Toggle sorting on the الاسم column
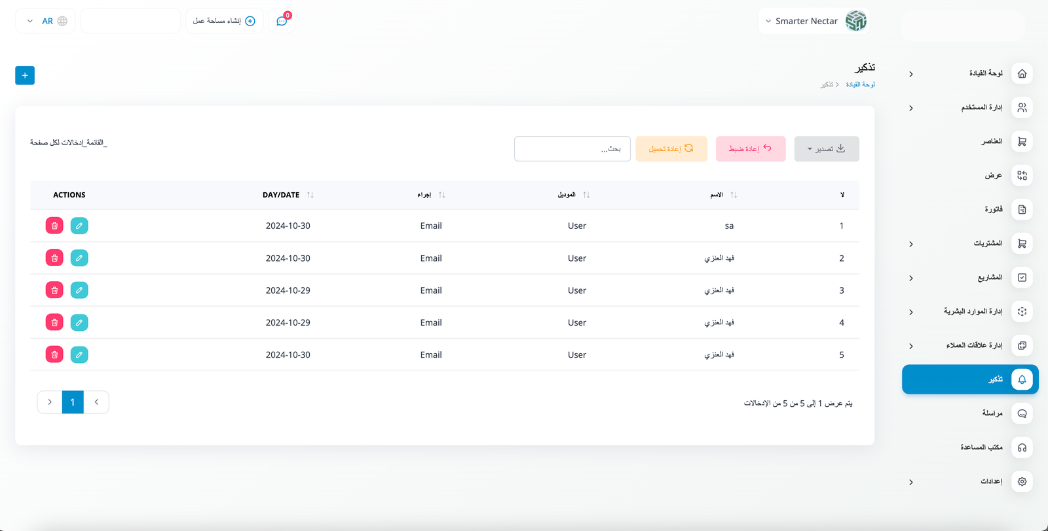This screenshot has height=531, width=1048. tap(733, 195)
